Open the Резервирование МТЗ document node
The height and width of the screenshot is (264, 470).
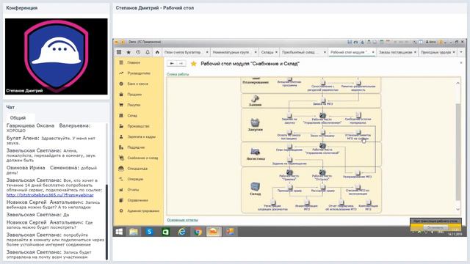pos(358,175)
